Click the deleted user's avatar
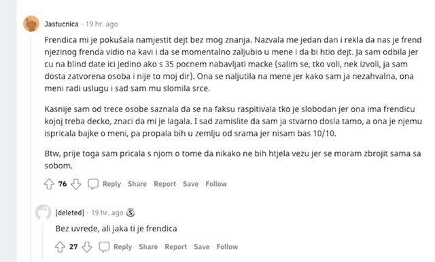Screen dimensions: 435x262 pos(43,212)
